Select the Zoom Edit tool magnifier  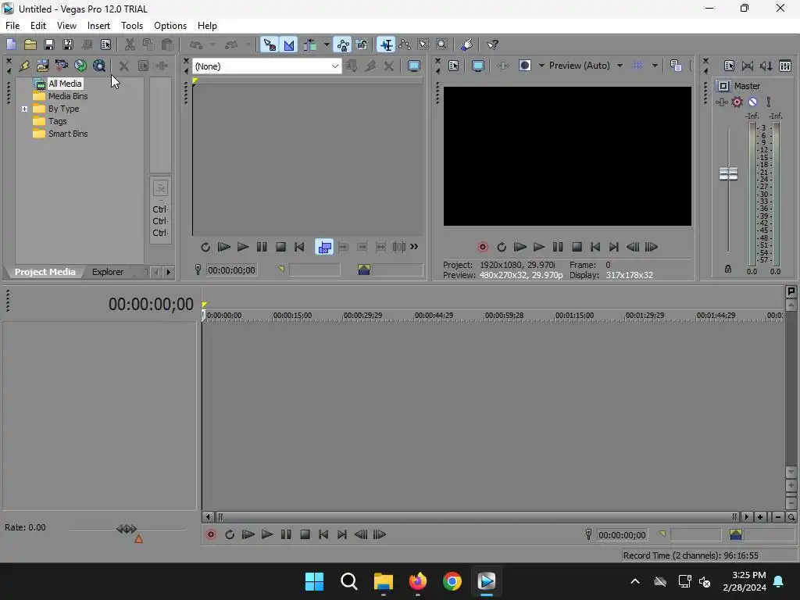tap(442, 45)
